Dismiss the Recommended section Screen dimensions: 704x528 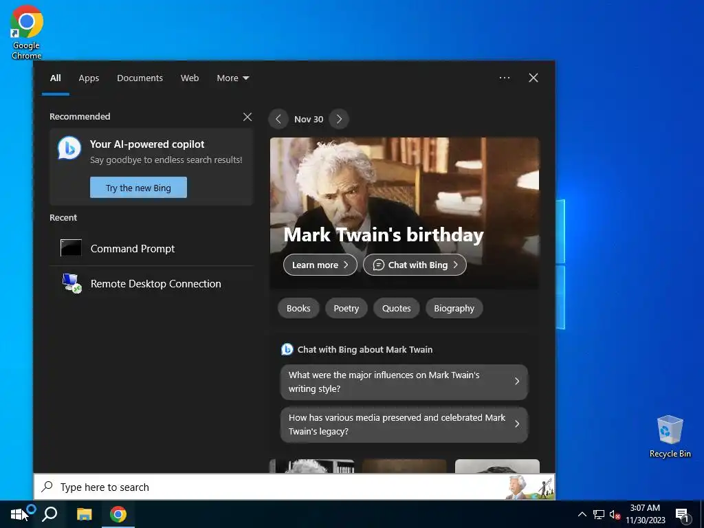[x=247, y=117]
